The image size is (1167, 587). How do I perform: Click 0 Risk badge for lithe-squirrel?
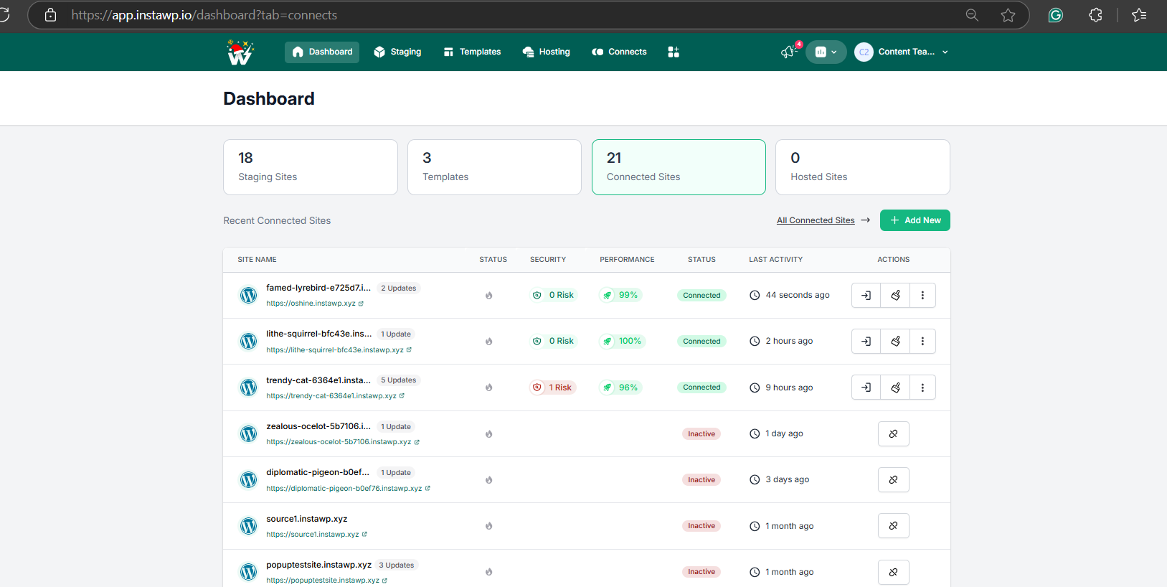(553, 341)
